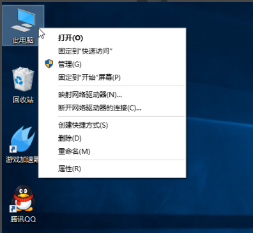Click the UAC shield icon beside 管理
The width and height of the screenshot is (253, 233).
49,64
